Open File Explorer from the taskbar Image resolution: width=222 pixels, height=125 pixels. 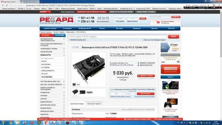coord(17,123)
